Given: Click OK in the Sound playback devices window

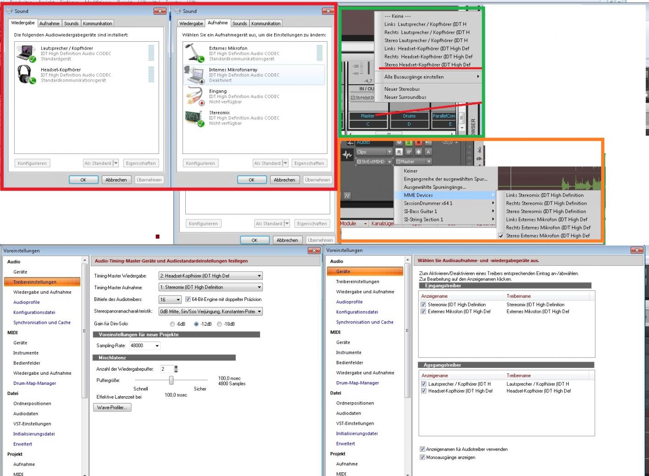Looking at the screenshot, I should pyautogui.click(x=83, y=180).
